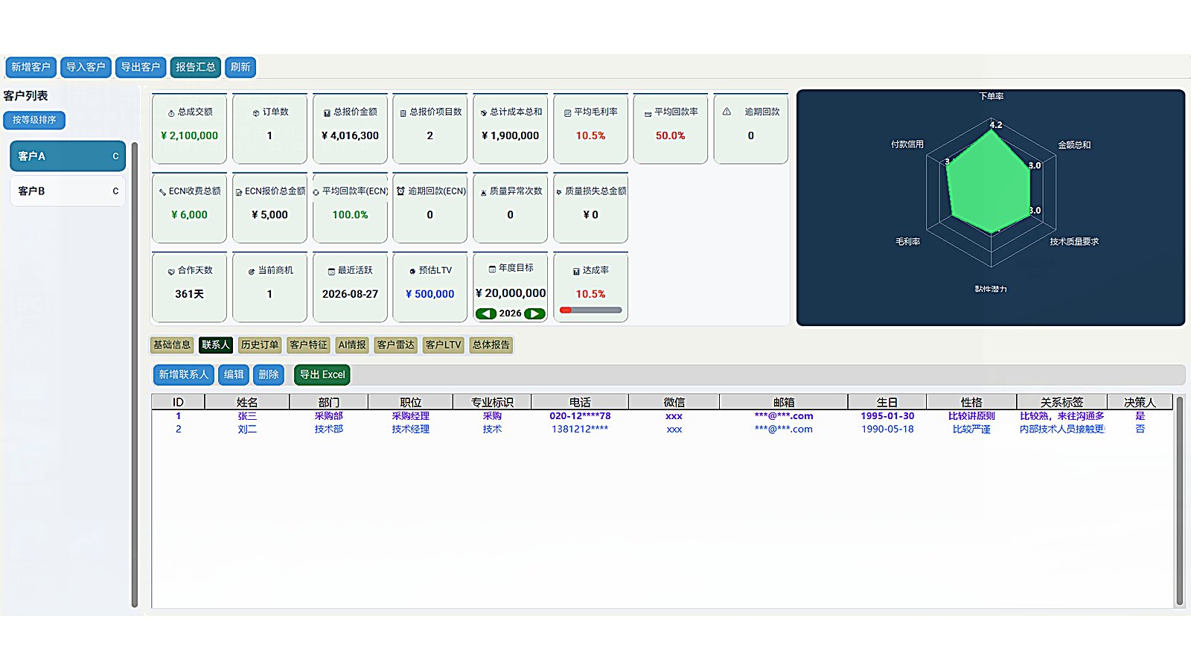Click the 导入客户 button

[86, 67]
